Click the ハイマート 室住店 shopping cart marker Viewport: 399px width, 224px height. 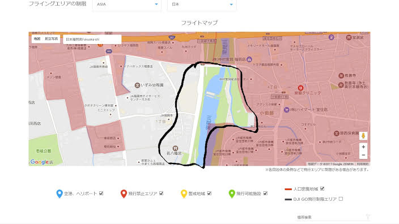[286, 110]
